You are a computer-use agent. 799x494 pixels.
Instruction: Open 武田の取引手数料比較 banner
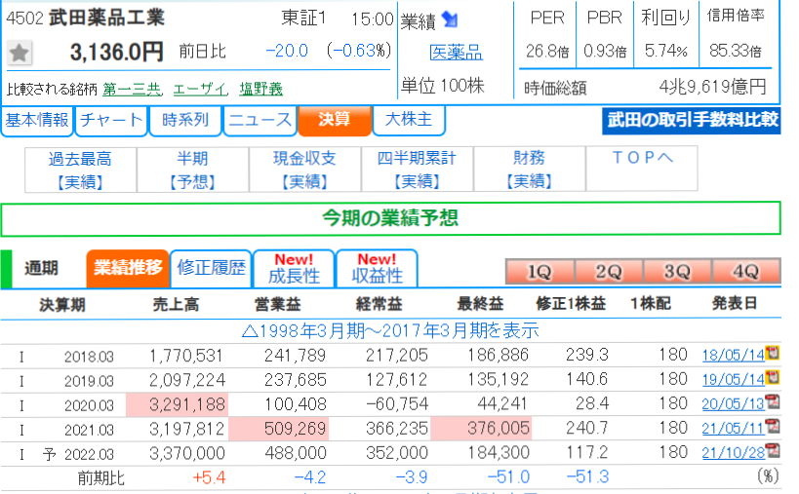(x=692, y=121)
